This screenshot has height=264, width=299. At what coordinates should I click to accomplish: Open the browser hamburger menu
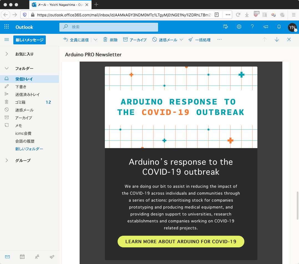(x=294, y=15)
